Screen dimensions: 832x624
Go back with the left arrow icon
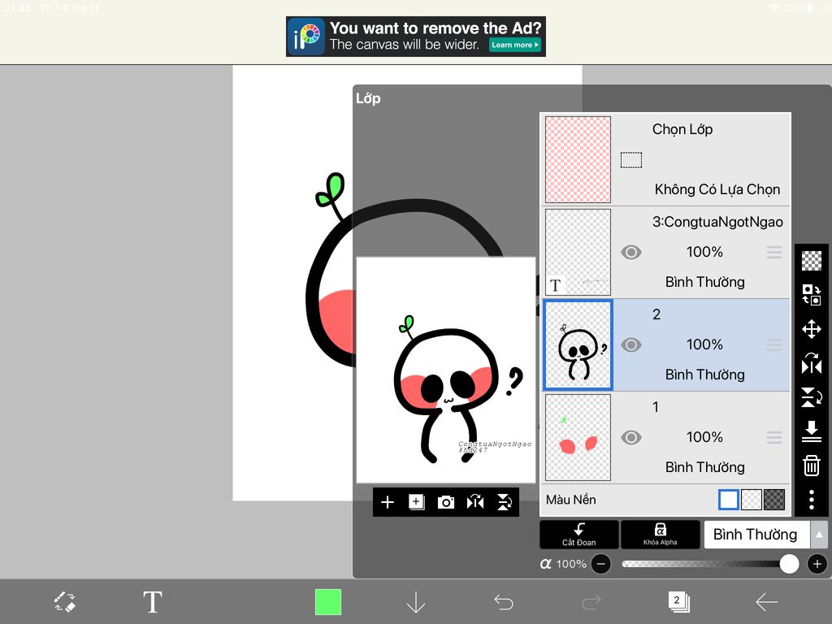767,602
